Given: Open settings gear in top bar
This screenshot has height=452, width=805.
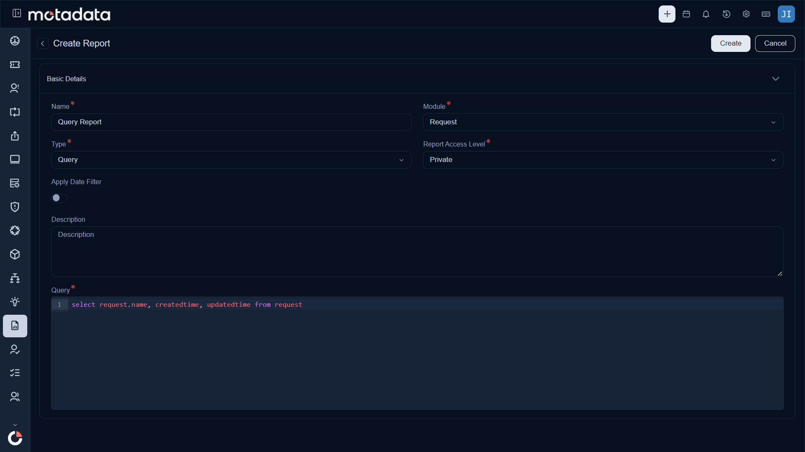Looking at the screenshot, I should [x=746, y=14].
